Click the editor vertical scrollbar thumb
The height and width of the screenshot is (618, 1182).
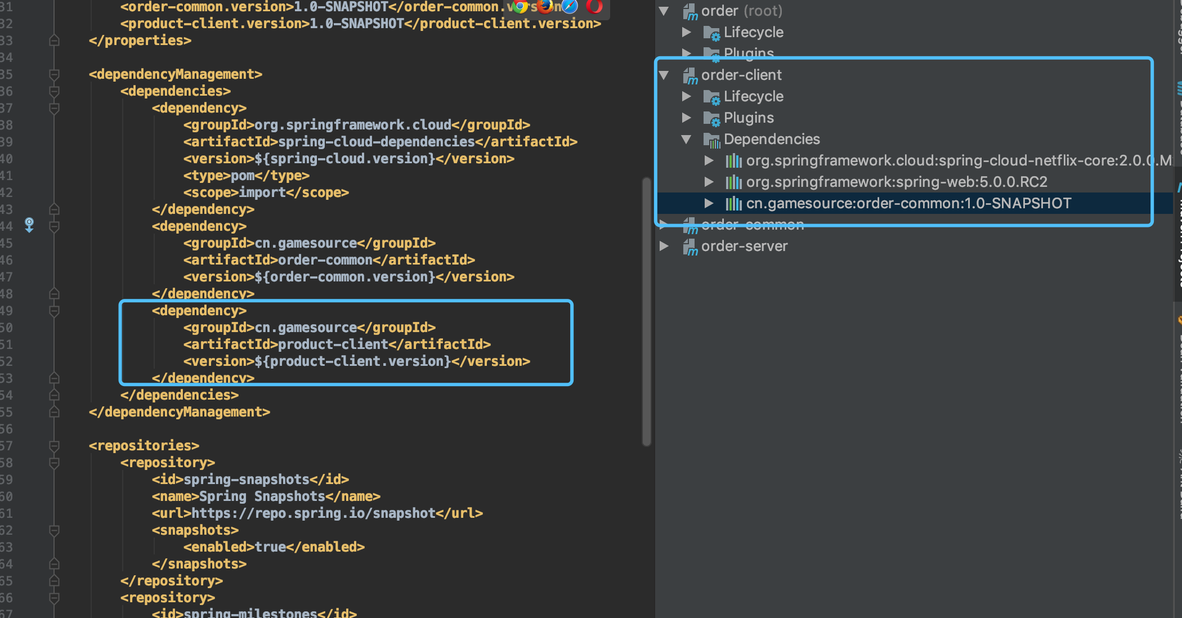(x=646, y=311)
